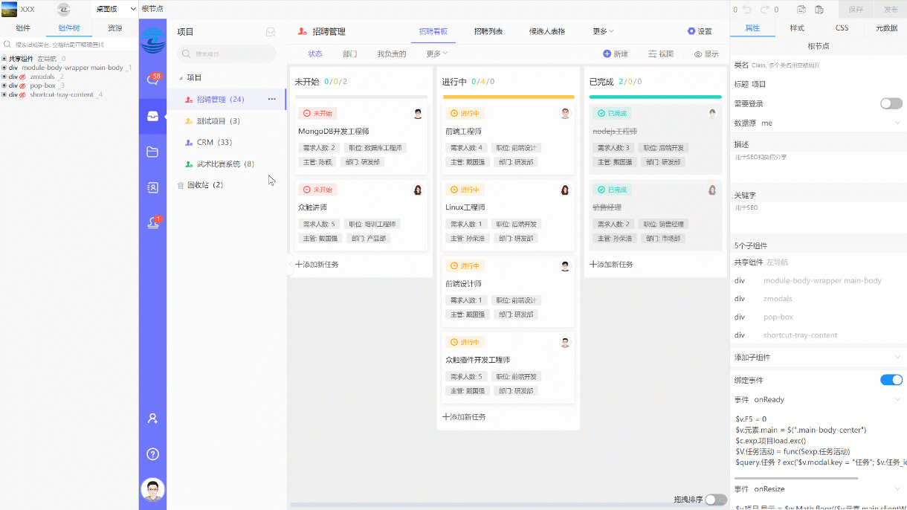Filter by 我负责的
Viewport: 907px width, 510px height.
392,54
